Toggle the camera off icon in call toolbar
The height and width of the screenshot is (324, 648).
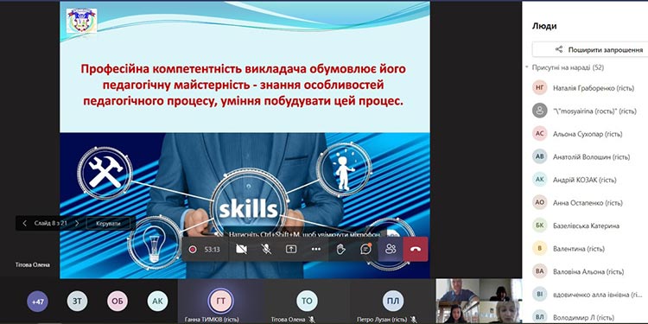241,249
